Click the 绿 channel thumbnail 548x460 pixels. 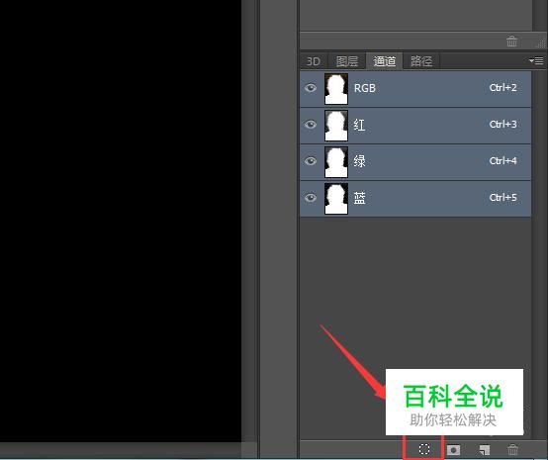click(336, 162)
